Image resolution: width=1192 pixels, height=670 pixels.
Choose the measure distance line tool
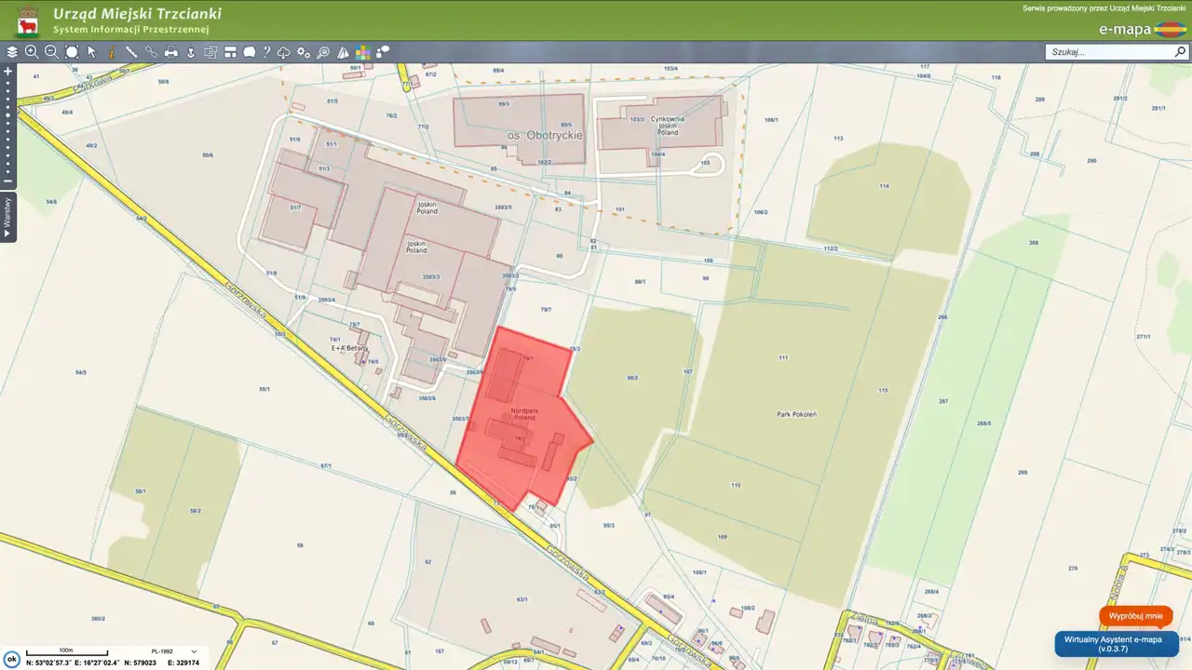pyautogui.click(x=131, y=52)
